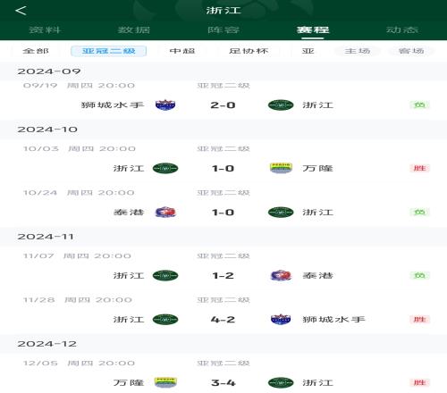Open 狮城水手 team logo in 09/19 match

click(165, 105)
